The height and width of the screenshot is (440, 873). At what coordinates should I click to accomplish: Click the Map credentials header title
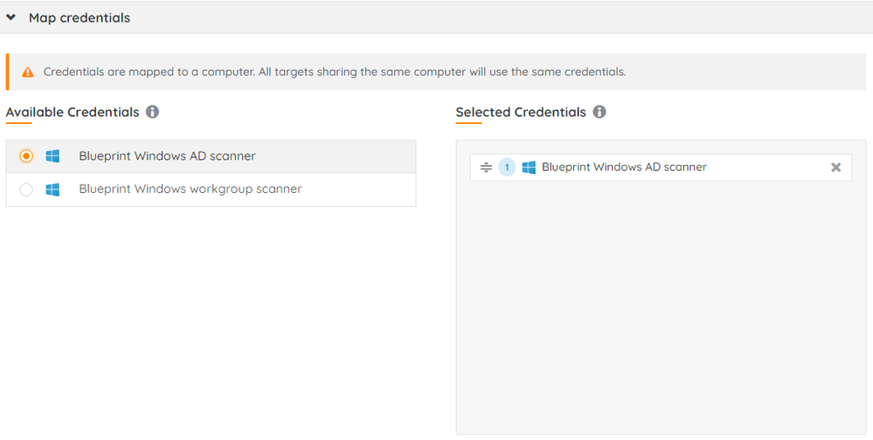pyautogui.click(x=80, y=17)
